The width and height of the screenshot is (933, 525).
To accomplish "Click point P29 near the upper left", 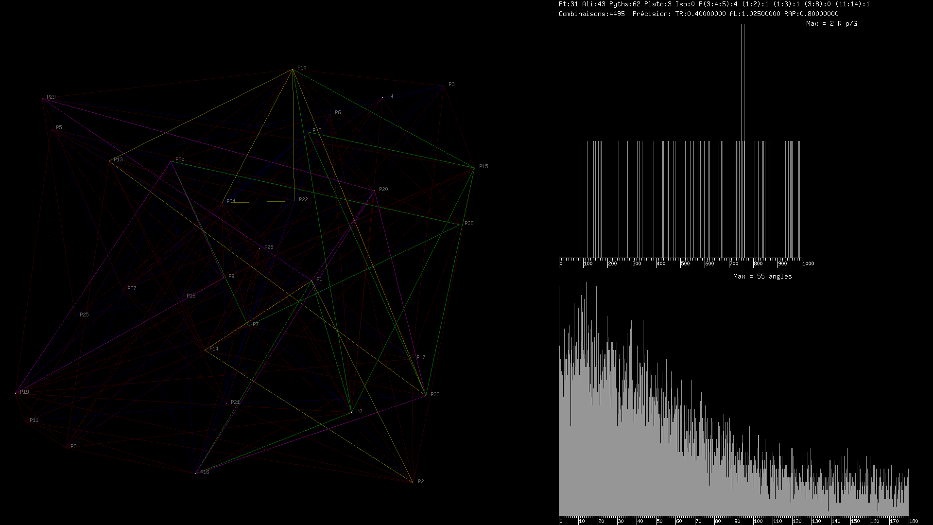I will pyautogui.click(x=42, y=99).
